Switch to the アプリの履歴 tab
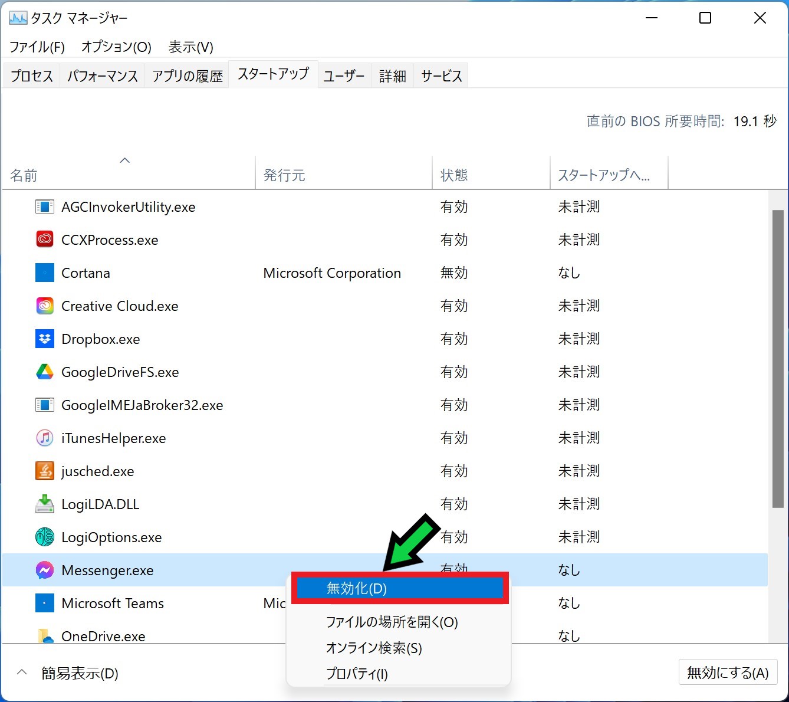 [x=188, y=76]
